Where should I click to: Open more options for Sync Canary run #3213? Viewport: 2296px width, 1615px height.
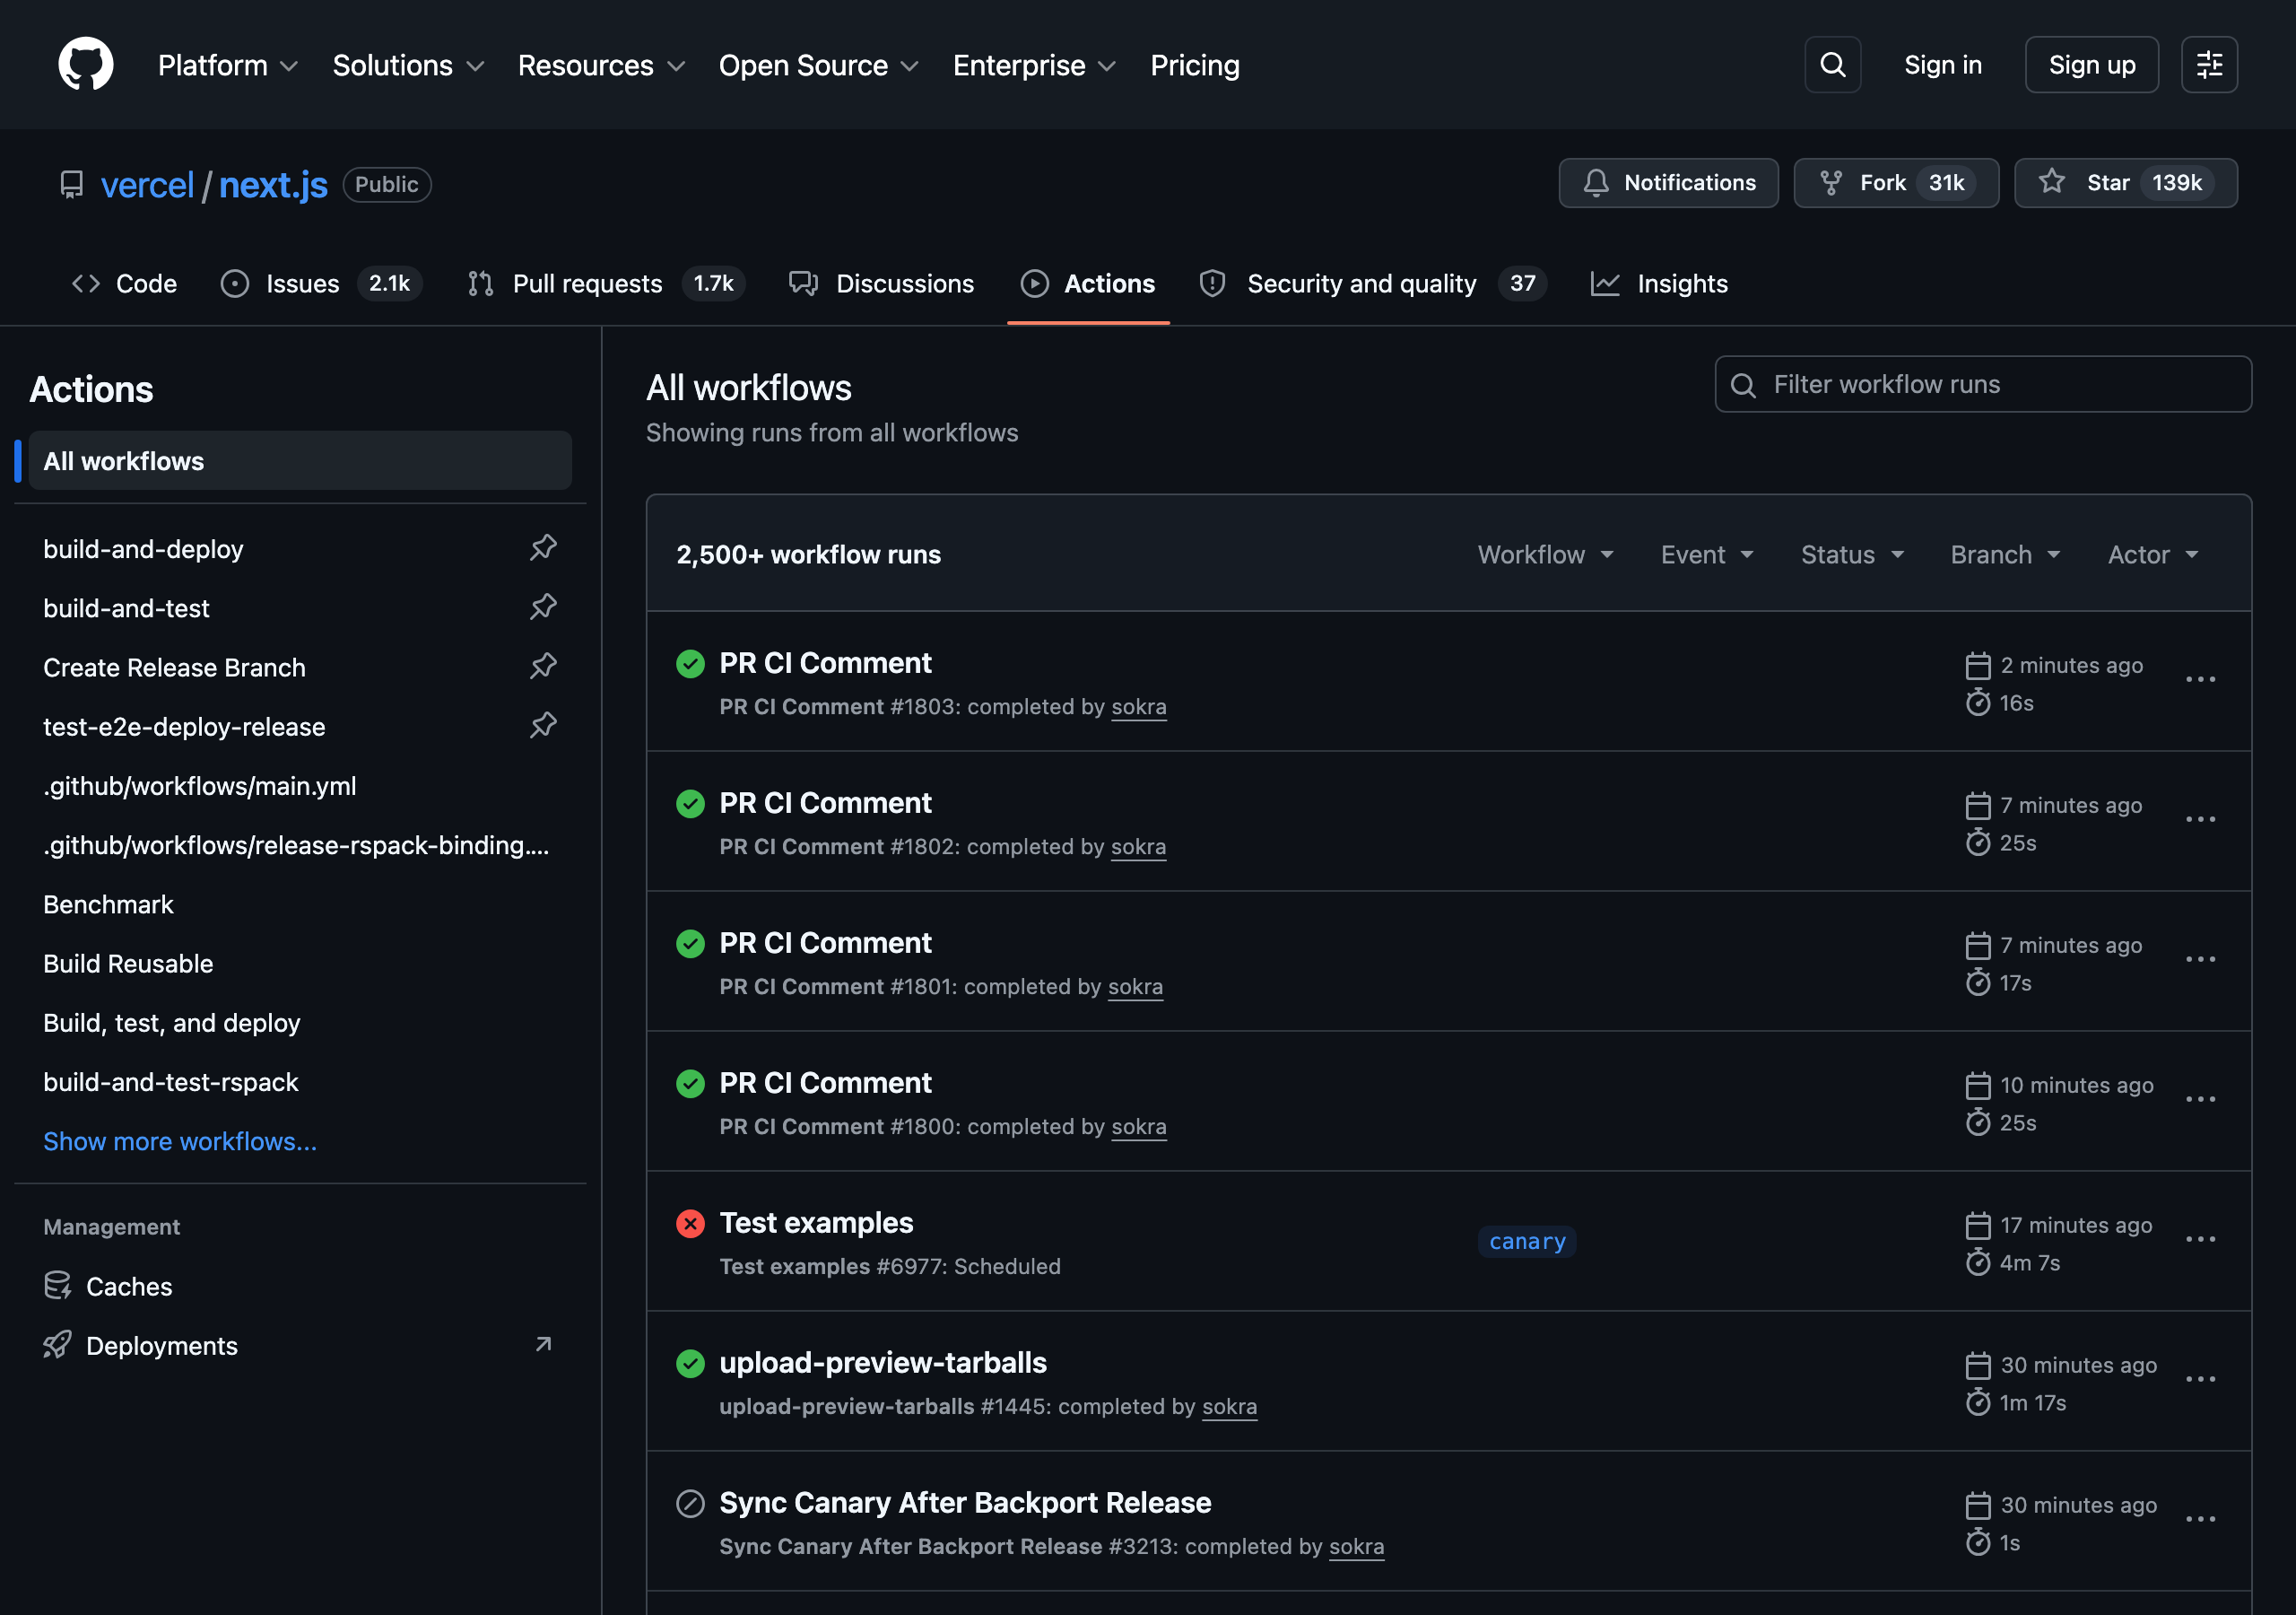[x=2200, y=1521]
